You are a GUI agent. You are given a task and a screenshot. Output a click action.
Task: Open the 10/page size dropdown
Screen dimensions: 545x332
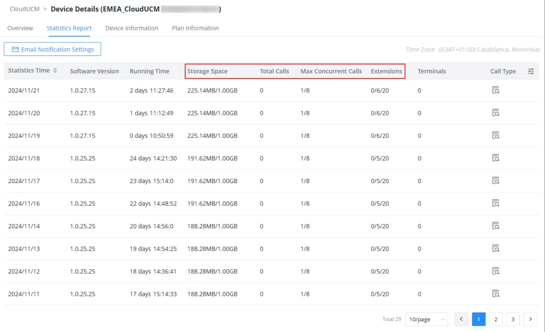[426, 319]
